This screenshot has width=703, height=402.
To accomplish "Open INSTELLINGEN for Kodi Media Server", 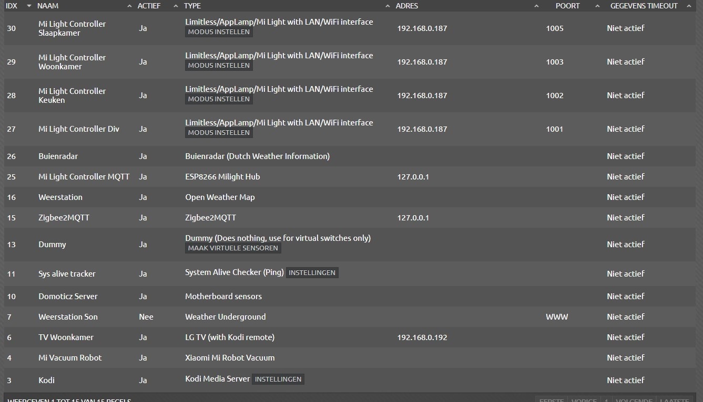I will pos(278,379).
